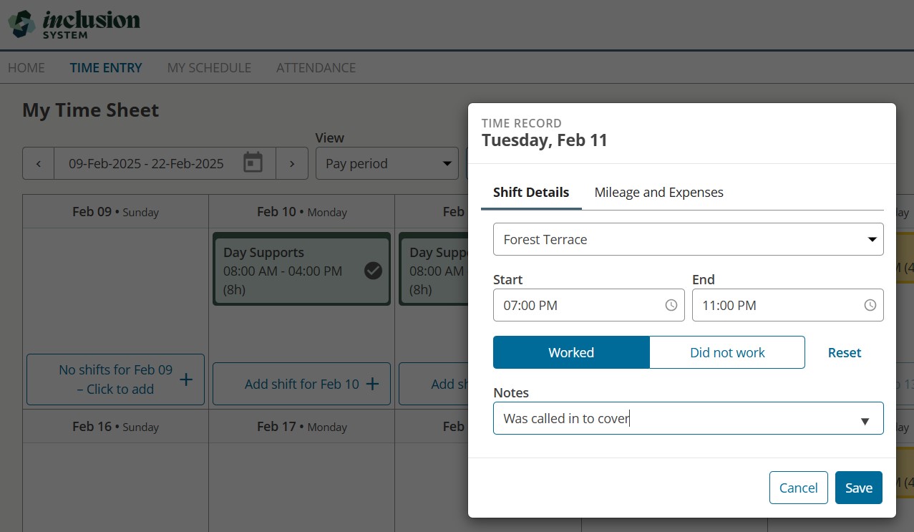The height and width of the screenshot is (532, 914).
Task: Click the clock icon in Start field
Action: click(x=671, y=305)
